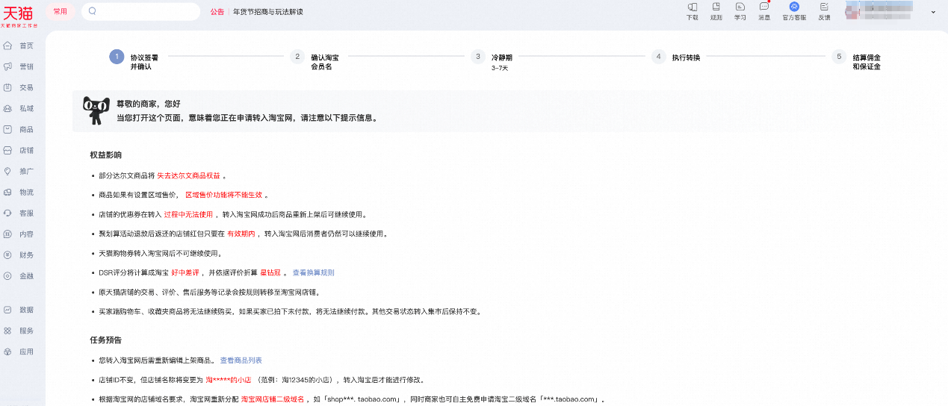948x406 pixels.
Task: Select step 4 执行转换
Action: 676,57
